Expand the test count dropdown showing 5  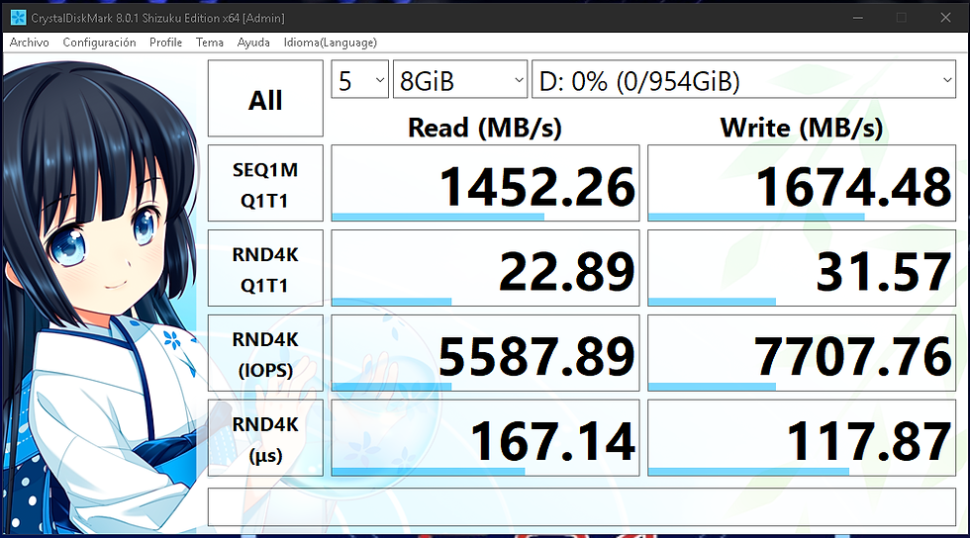pyautogui.click(x=359, y=79)
